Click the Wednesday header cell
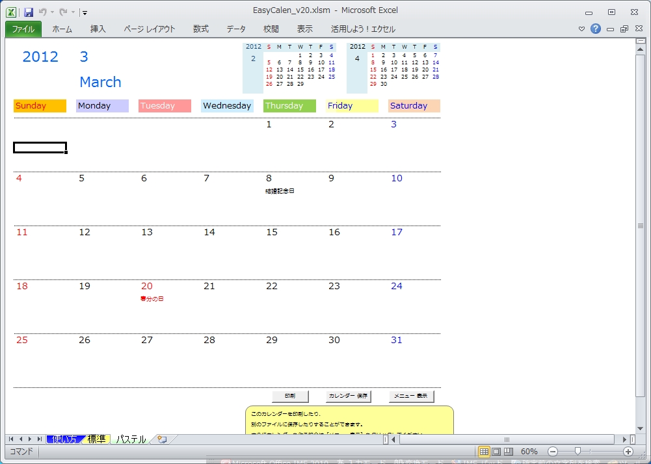651x464 pixels. point(227,106)
